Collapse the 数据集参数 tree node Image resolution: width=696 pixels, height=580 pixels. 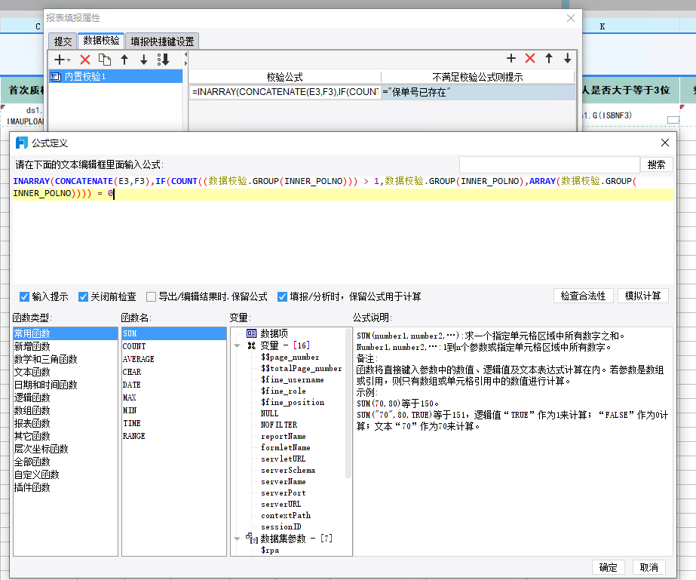click(x=237, y=539)
